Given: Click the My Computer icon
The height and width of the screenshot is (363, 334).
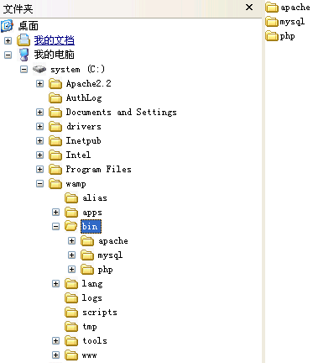Looking at the screenshot, I should click(x=23, y=55).
